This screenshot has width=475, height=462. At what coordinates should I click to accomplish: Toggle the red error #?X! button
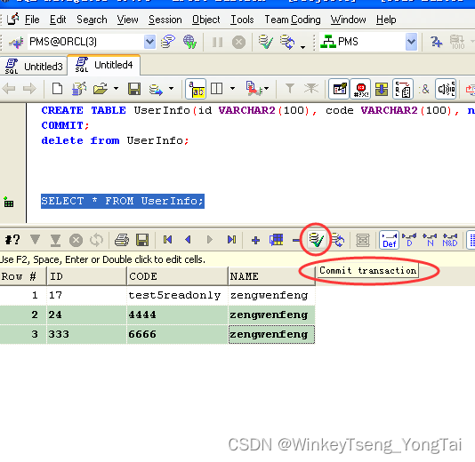(361, 89)
